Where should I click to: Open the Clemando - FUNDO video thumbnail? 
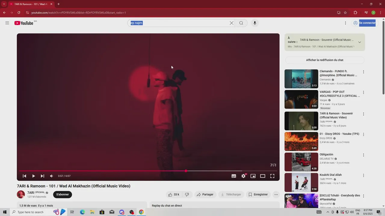click(x=301, y=79)
